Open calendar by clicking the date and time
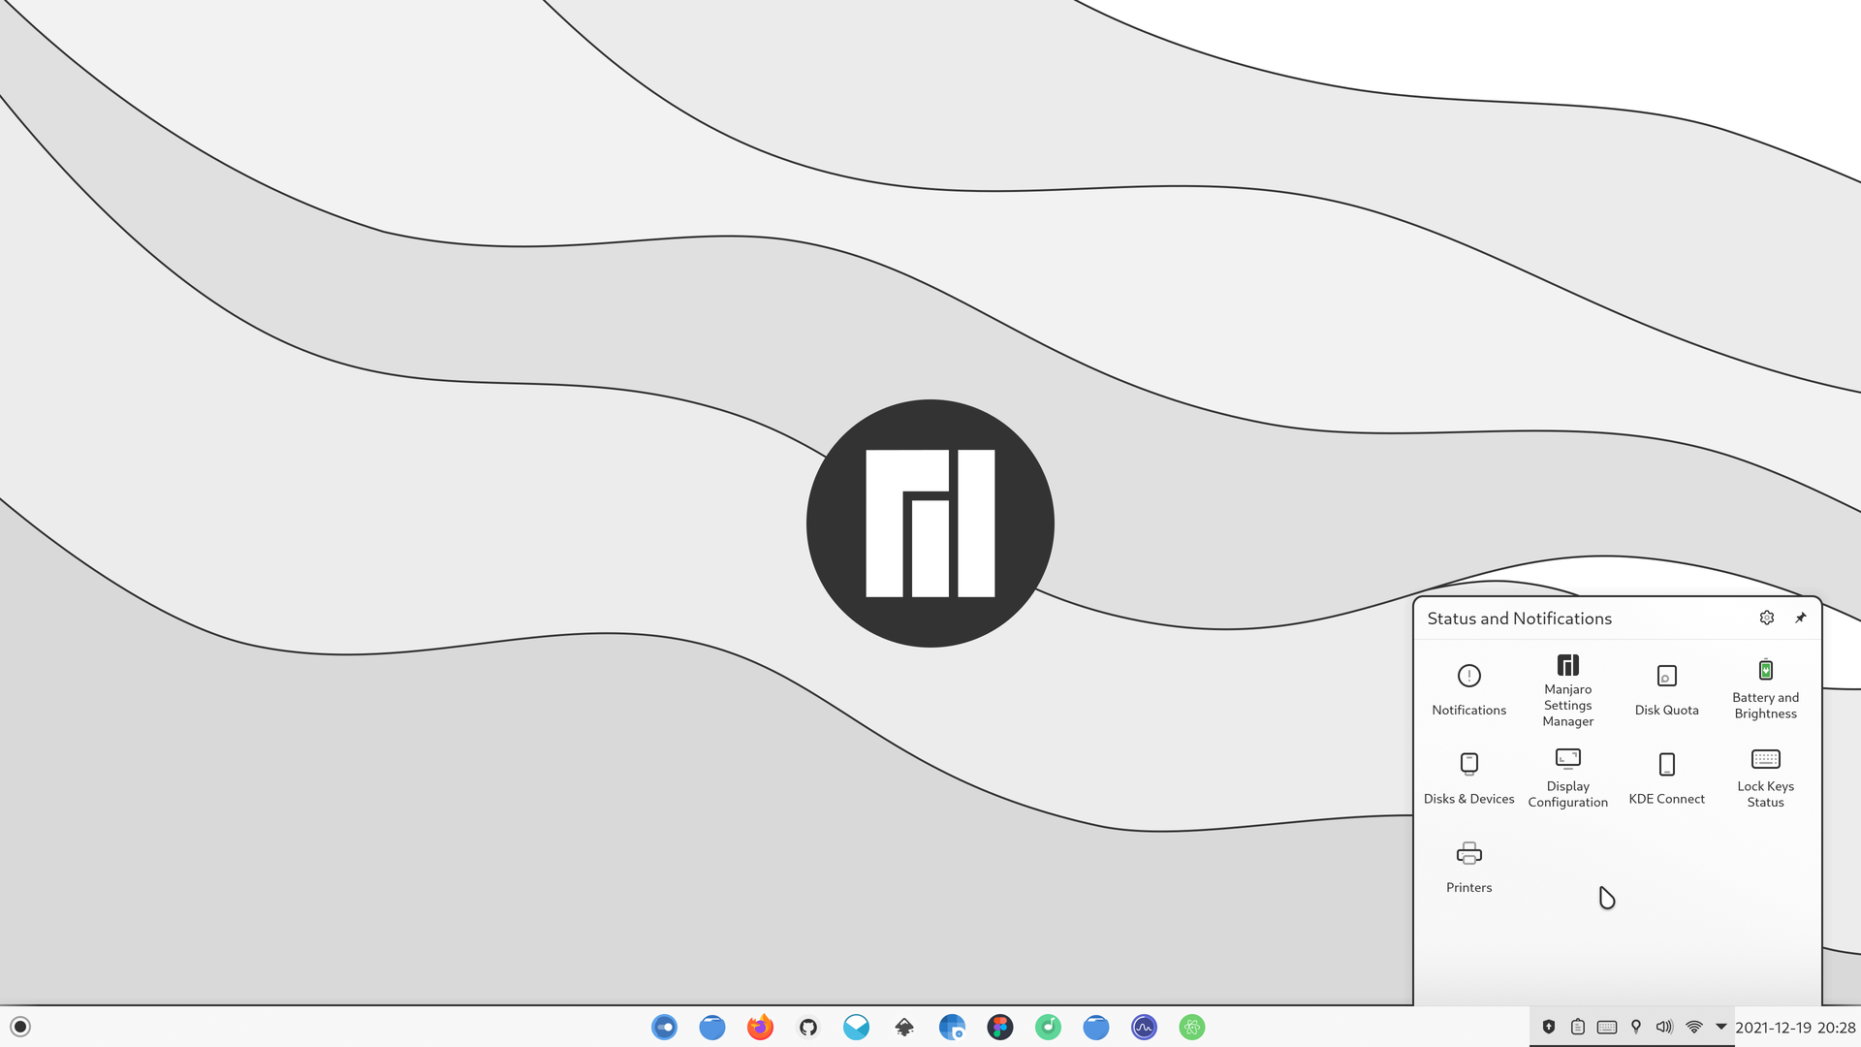Screen dimensions: 1861x1047 click(x=1795, y=1027)
